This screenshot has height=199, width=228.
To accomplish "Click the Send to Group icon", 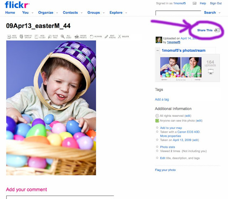I will pyautogui.click(x=21, y=37).
